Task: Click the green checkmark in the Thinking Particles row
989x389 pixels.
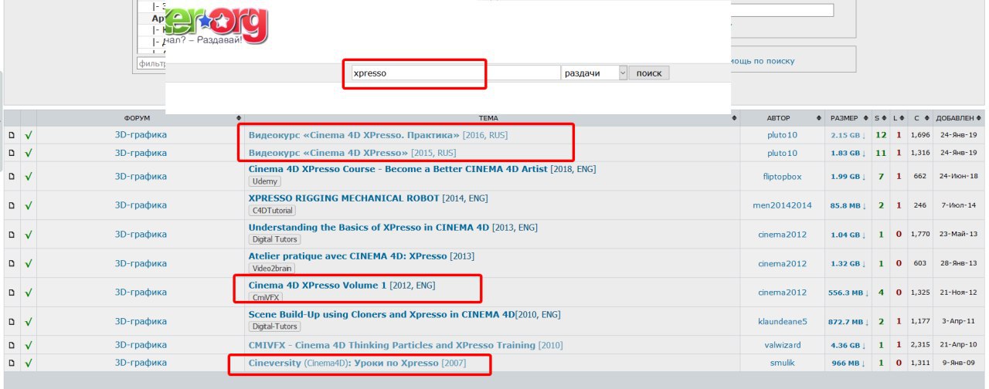Action: click(x=29, y=345)
